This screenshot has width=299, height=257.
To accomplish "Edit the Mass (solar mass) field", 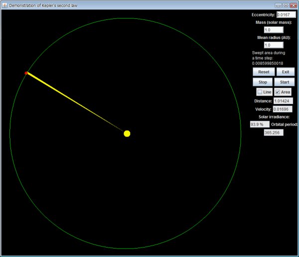I will 274,30.
